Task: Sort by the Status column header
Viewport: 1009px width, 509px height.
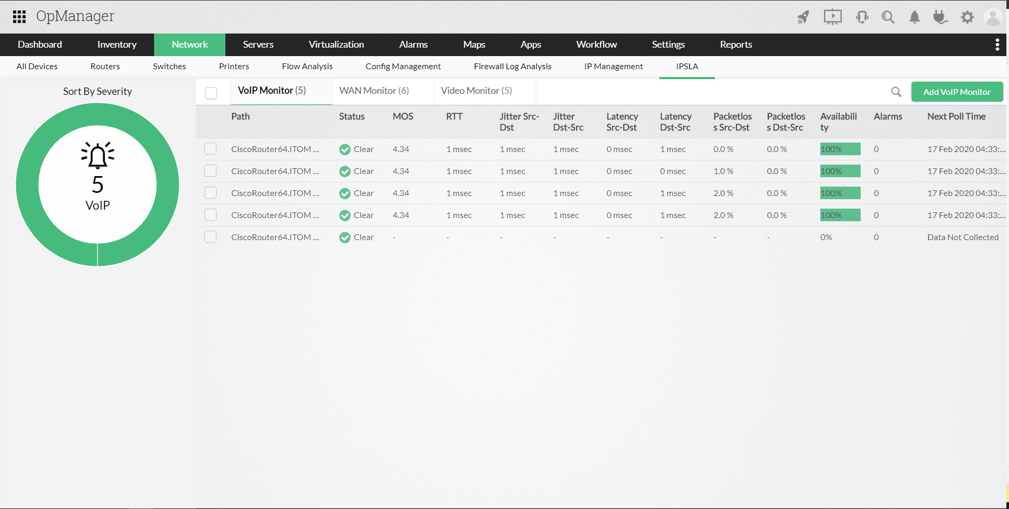Action: (352, 116)
